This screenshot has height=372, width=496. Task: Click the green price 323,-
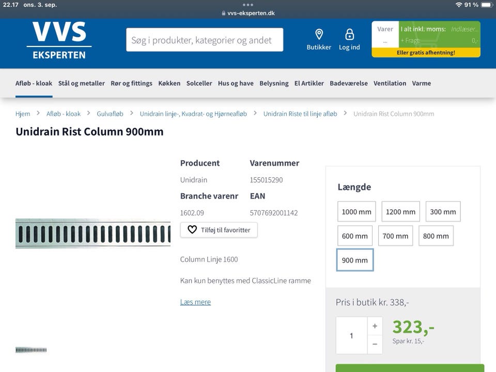tap(413, 327)
